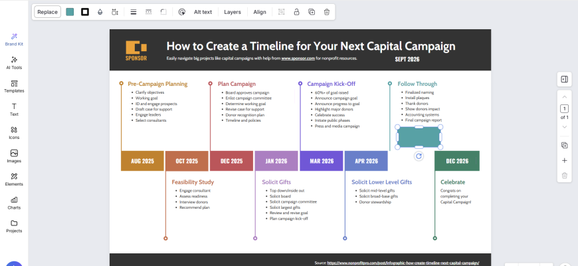Open the opacity droplet control
578x266 pixels.
(x=100, y=12)
